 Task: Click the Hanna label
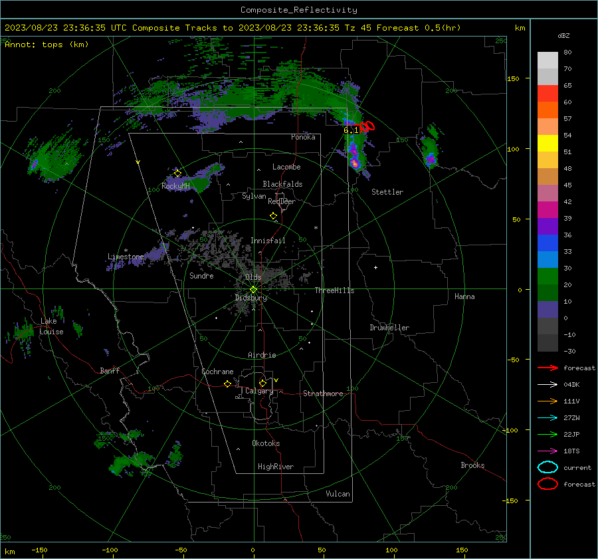[x=464, y=296]
